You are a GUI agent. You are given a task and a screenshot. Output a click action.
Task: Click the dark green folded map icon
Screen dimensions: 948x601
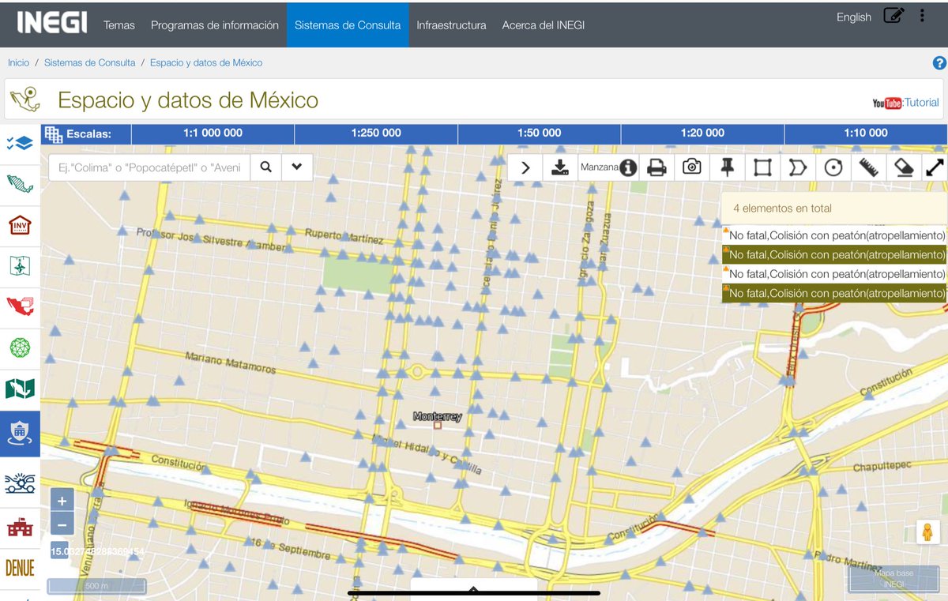coord(20,389)
